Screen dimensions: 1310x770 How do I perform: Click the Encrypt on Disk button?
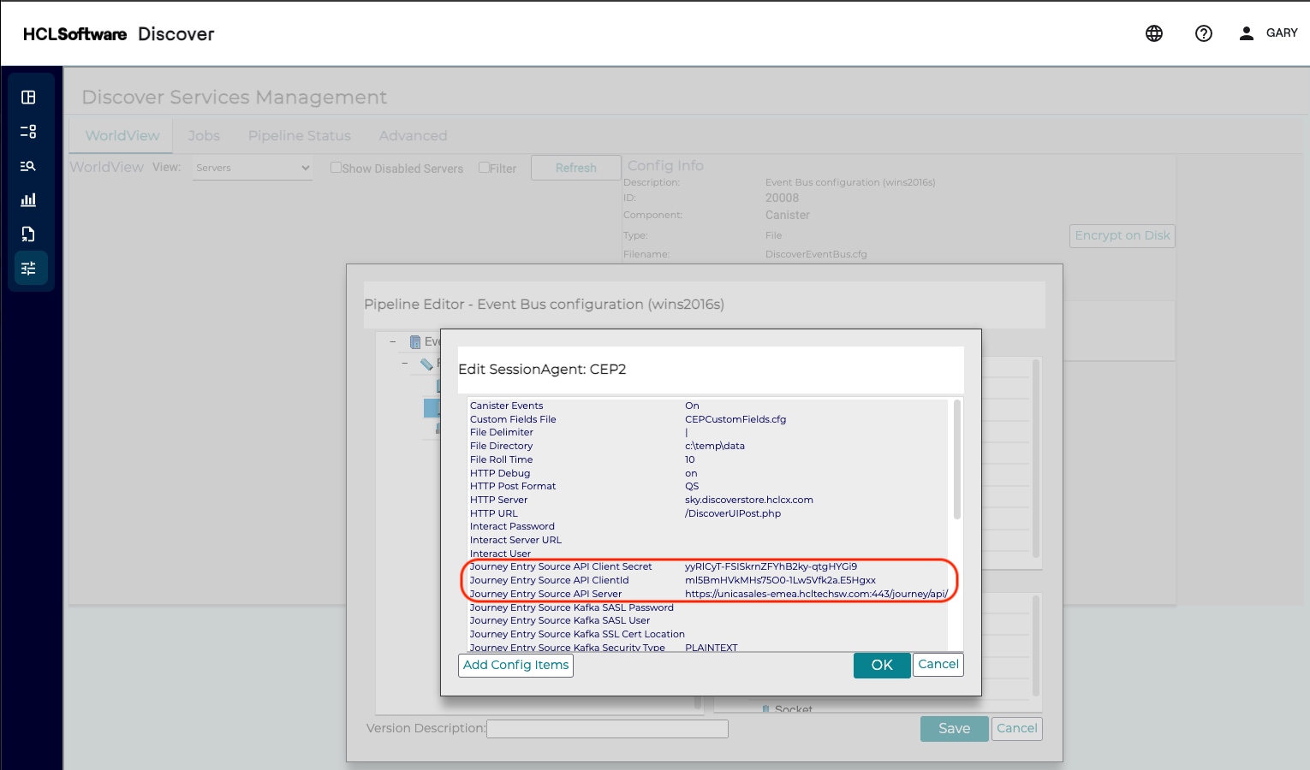point(1122,235)
